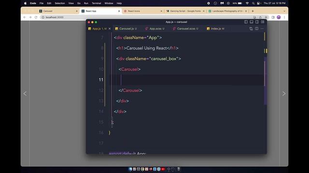Open the Apple menu

(25, 3)
